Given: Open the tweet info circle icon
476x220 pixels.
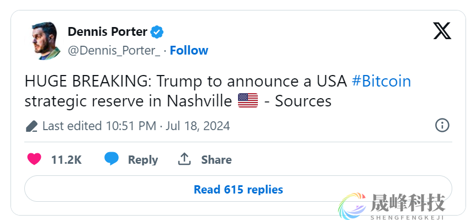Looking at the screenshot, I should click(x=442, y=125).
